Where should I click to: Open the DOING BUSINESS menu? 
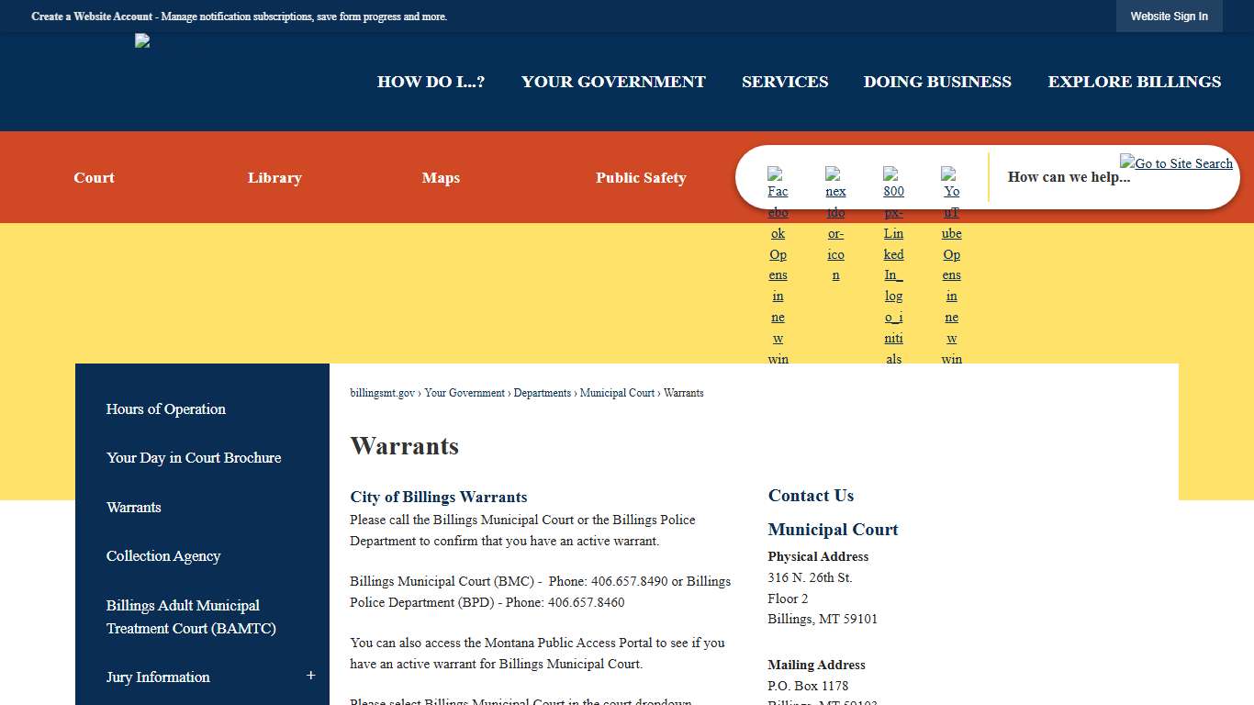pos(937,82)
